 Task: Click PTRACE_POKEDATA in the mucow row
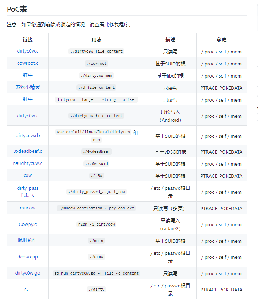221,209
